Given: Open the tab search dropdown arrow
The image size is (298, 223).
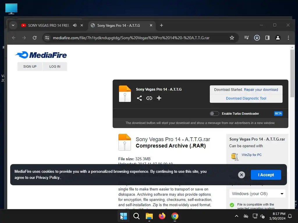Looking at the screenshot, I should click(x=13, y=25).
